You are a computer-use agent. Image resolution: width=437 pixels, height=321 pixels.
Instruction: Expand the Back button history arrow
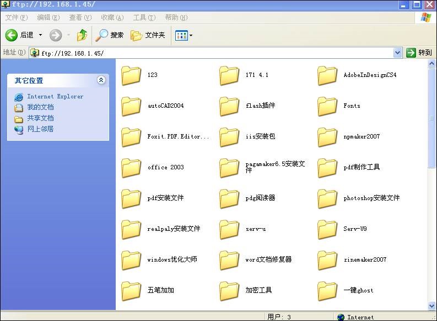(x=40, y=35)
